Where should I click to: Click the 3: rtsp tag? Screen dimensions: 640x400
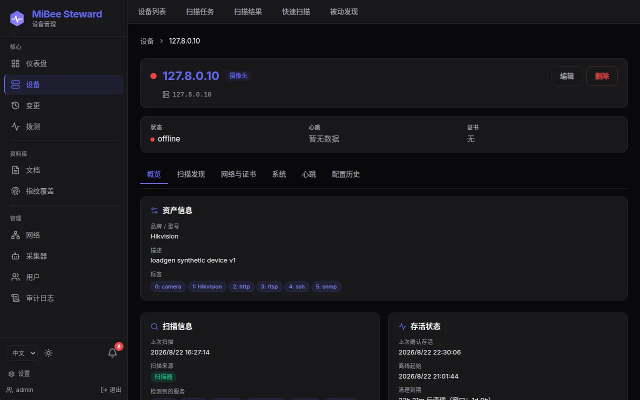pos(269,286)
